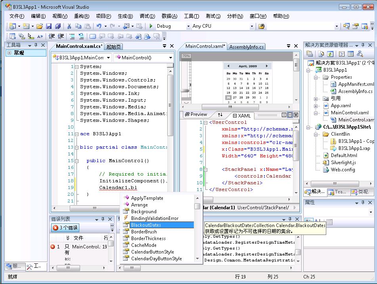The width and height of the screenshot is (377, 284).
Task: Toggle the 3个错误 errors filter button
Action: pyautogui.click(x=65, y=227)
